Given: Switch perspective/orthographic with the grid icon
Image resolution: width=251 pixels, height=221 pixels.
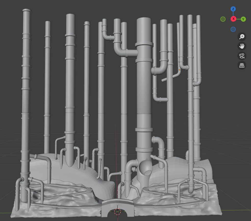Looking at the screenshot, I should tap(242, 65).
